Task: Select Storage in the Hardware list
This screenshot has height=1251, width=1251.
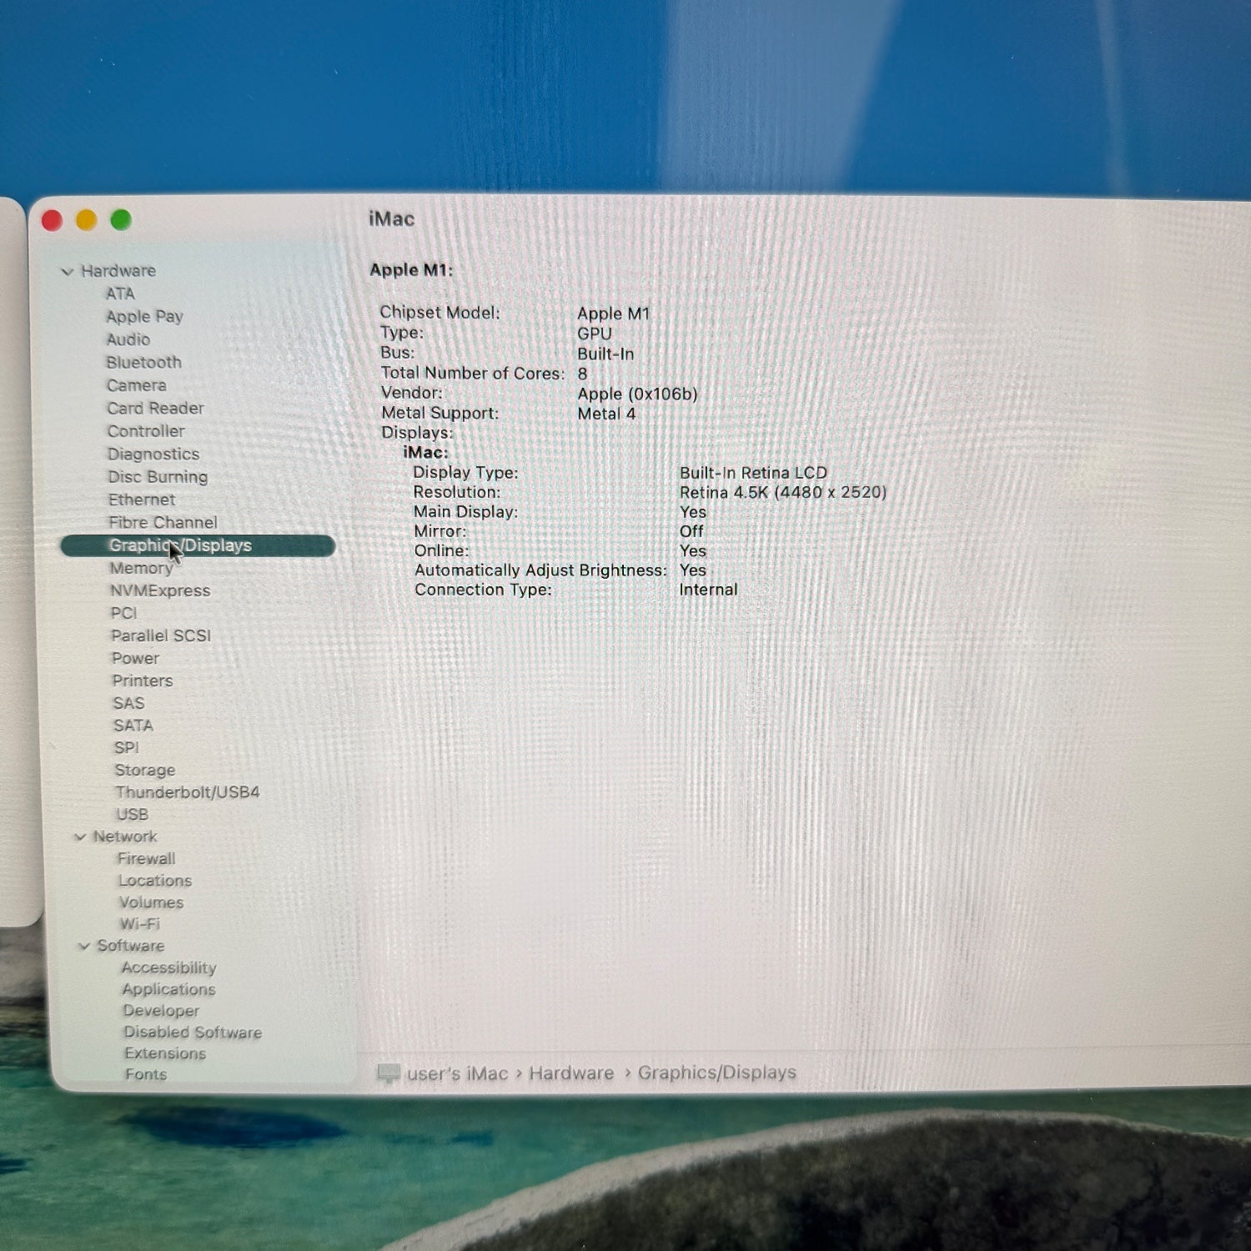Action: [144, 770]
